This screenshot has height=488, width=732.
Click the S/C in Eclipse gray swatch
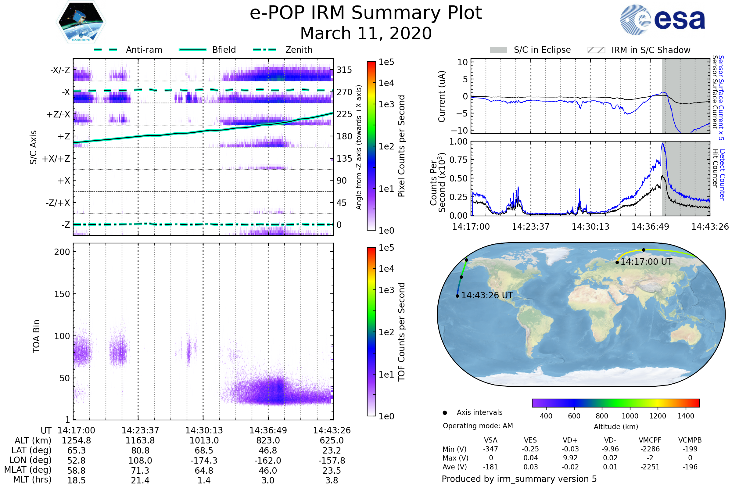click(x=498, y=50)
